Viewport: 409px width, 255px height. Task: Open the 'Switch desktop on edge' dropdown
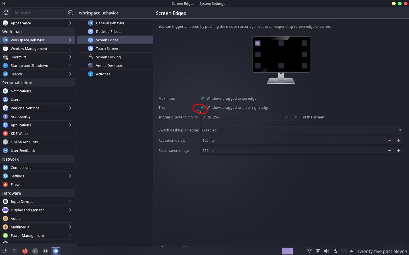pos(302,130)
